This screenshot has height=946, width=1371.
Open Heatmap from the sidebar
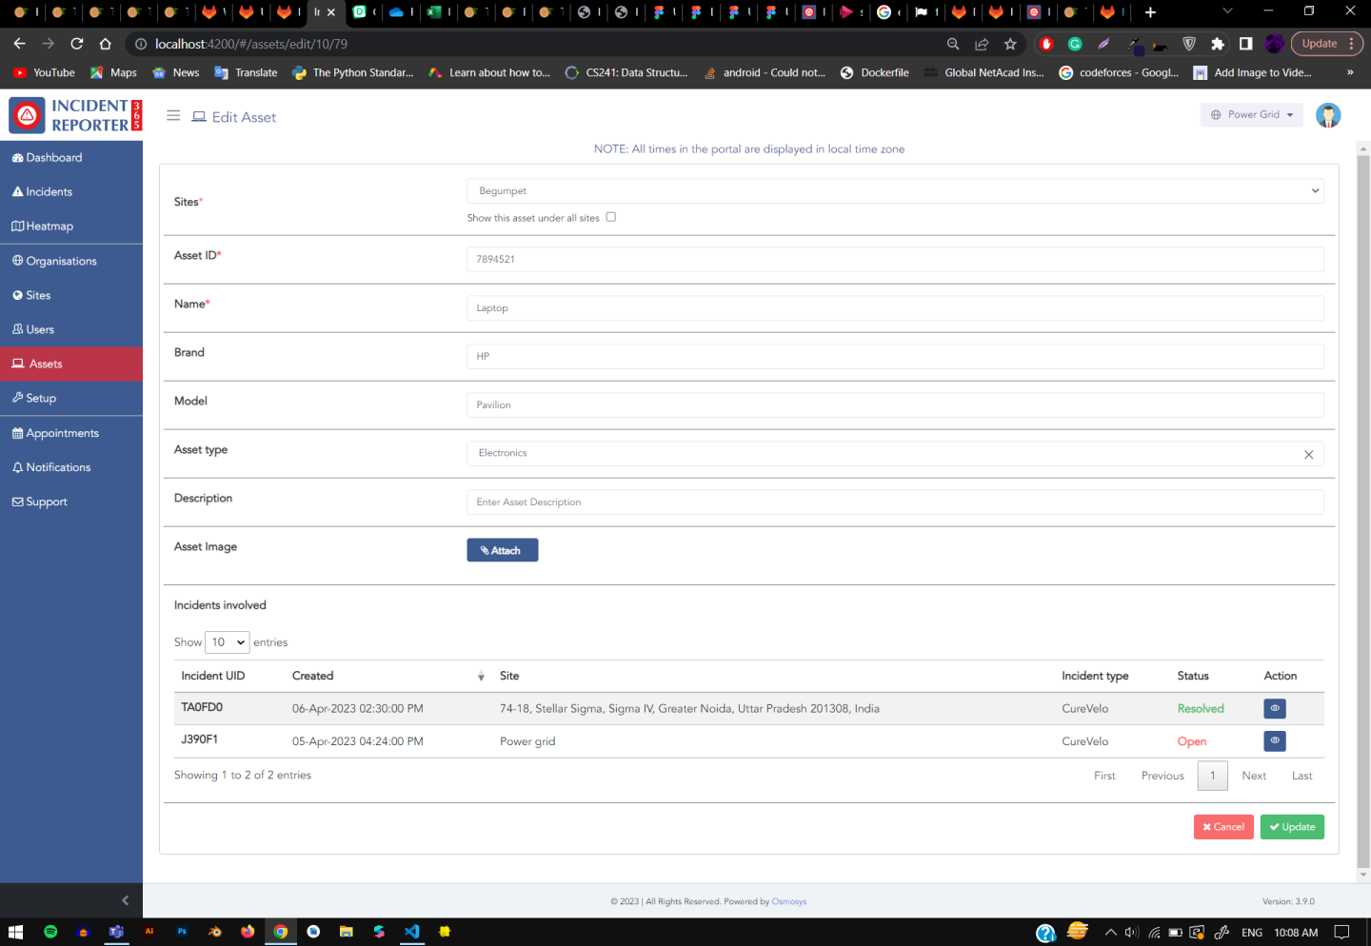tap(50, 227)
